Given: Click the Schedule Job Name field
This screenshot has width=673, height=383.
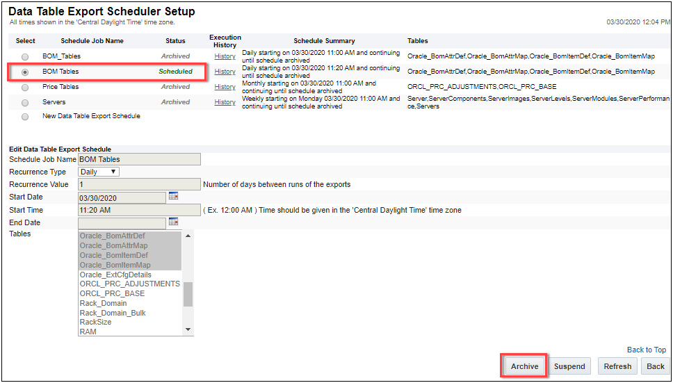Looking at the screenshot, I should coord(139,159).
